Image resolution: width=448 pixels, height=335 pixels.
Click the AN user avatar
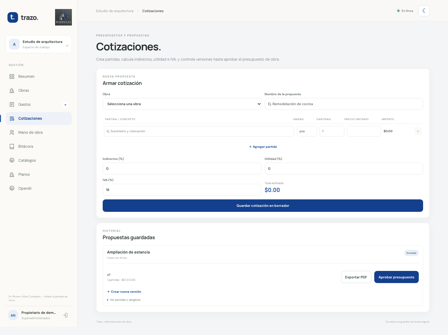tap(13, 315)
